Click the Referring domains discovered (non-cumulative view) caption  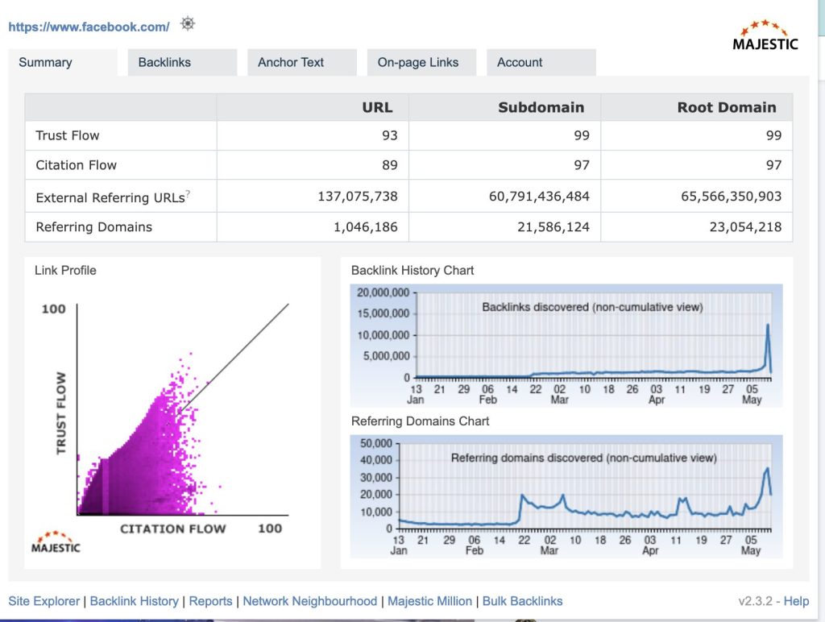pyautogui.click(x=583, y=458)
